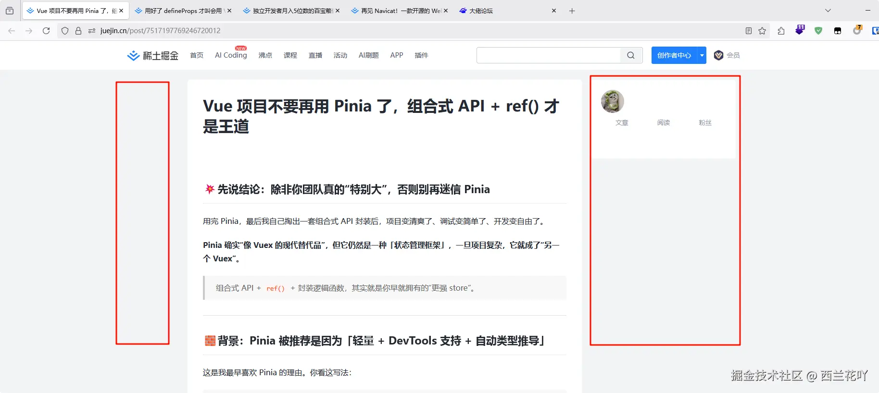Click the 创作者中心 button

(x=674, y=55)
